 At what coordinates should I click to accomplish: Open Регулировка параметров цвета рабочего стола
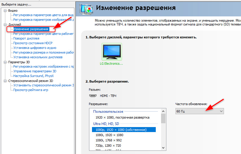(x=43, y=34)
